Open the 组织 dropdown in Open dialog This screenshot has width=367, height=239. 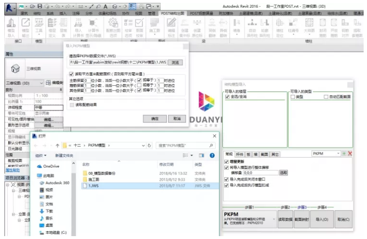click(x=41, y=156)
